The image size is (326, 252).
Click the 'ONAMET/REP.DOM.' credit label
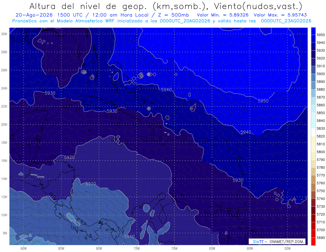point(287,241)
